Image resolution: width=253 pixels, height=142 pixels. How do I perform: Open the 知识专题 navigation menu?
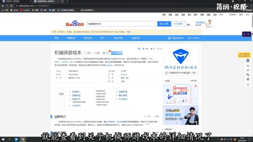[118, 38]
